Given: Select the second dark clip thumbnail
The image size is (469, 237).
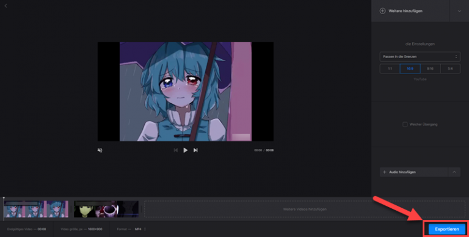Looking at the screenshot, I should tap(106, 209).
